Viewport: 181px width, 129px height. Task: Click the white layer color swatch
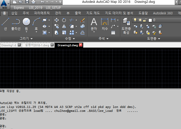150,20
